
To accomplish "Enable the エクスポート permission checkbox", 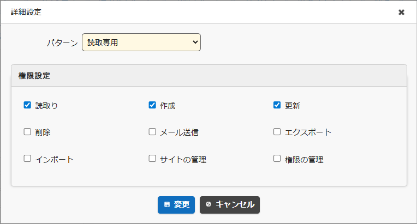I will (x=277, y=132).
